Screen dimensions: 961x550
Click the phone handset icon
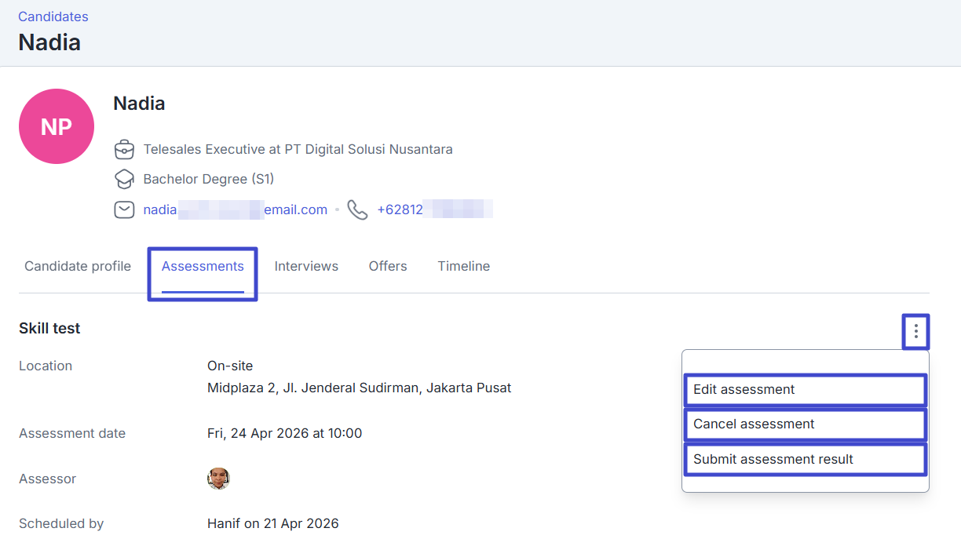click(x=357, y=209)
